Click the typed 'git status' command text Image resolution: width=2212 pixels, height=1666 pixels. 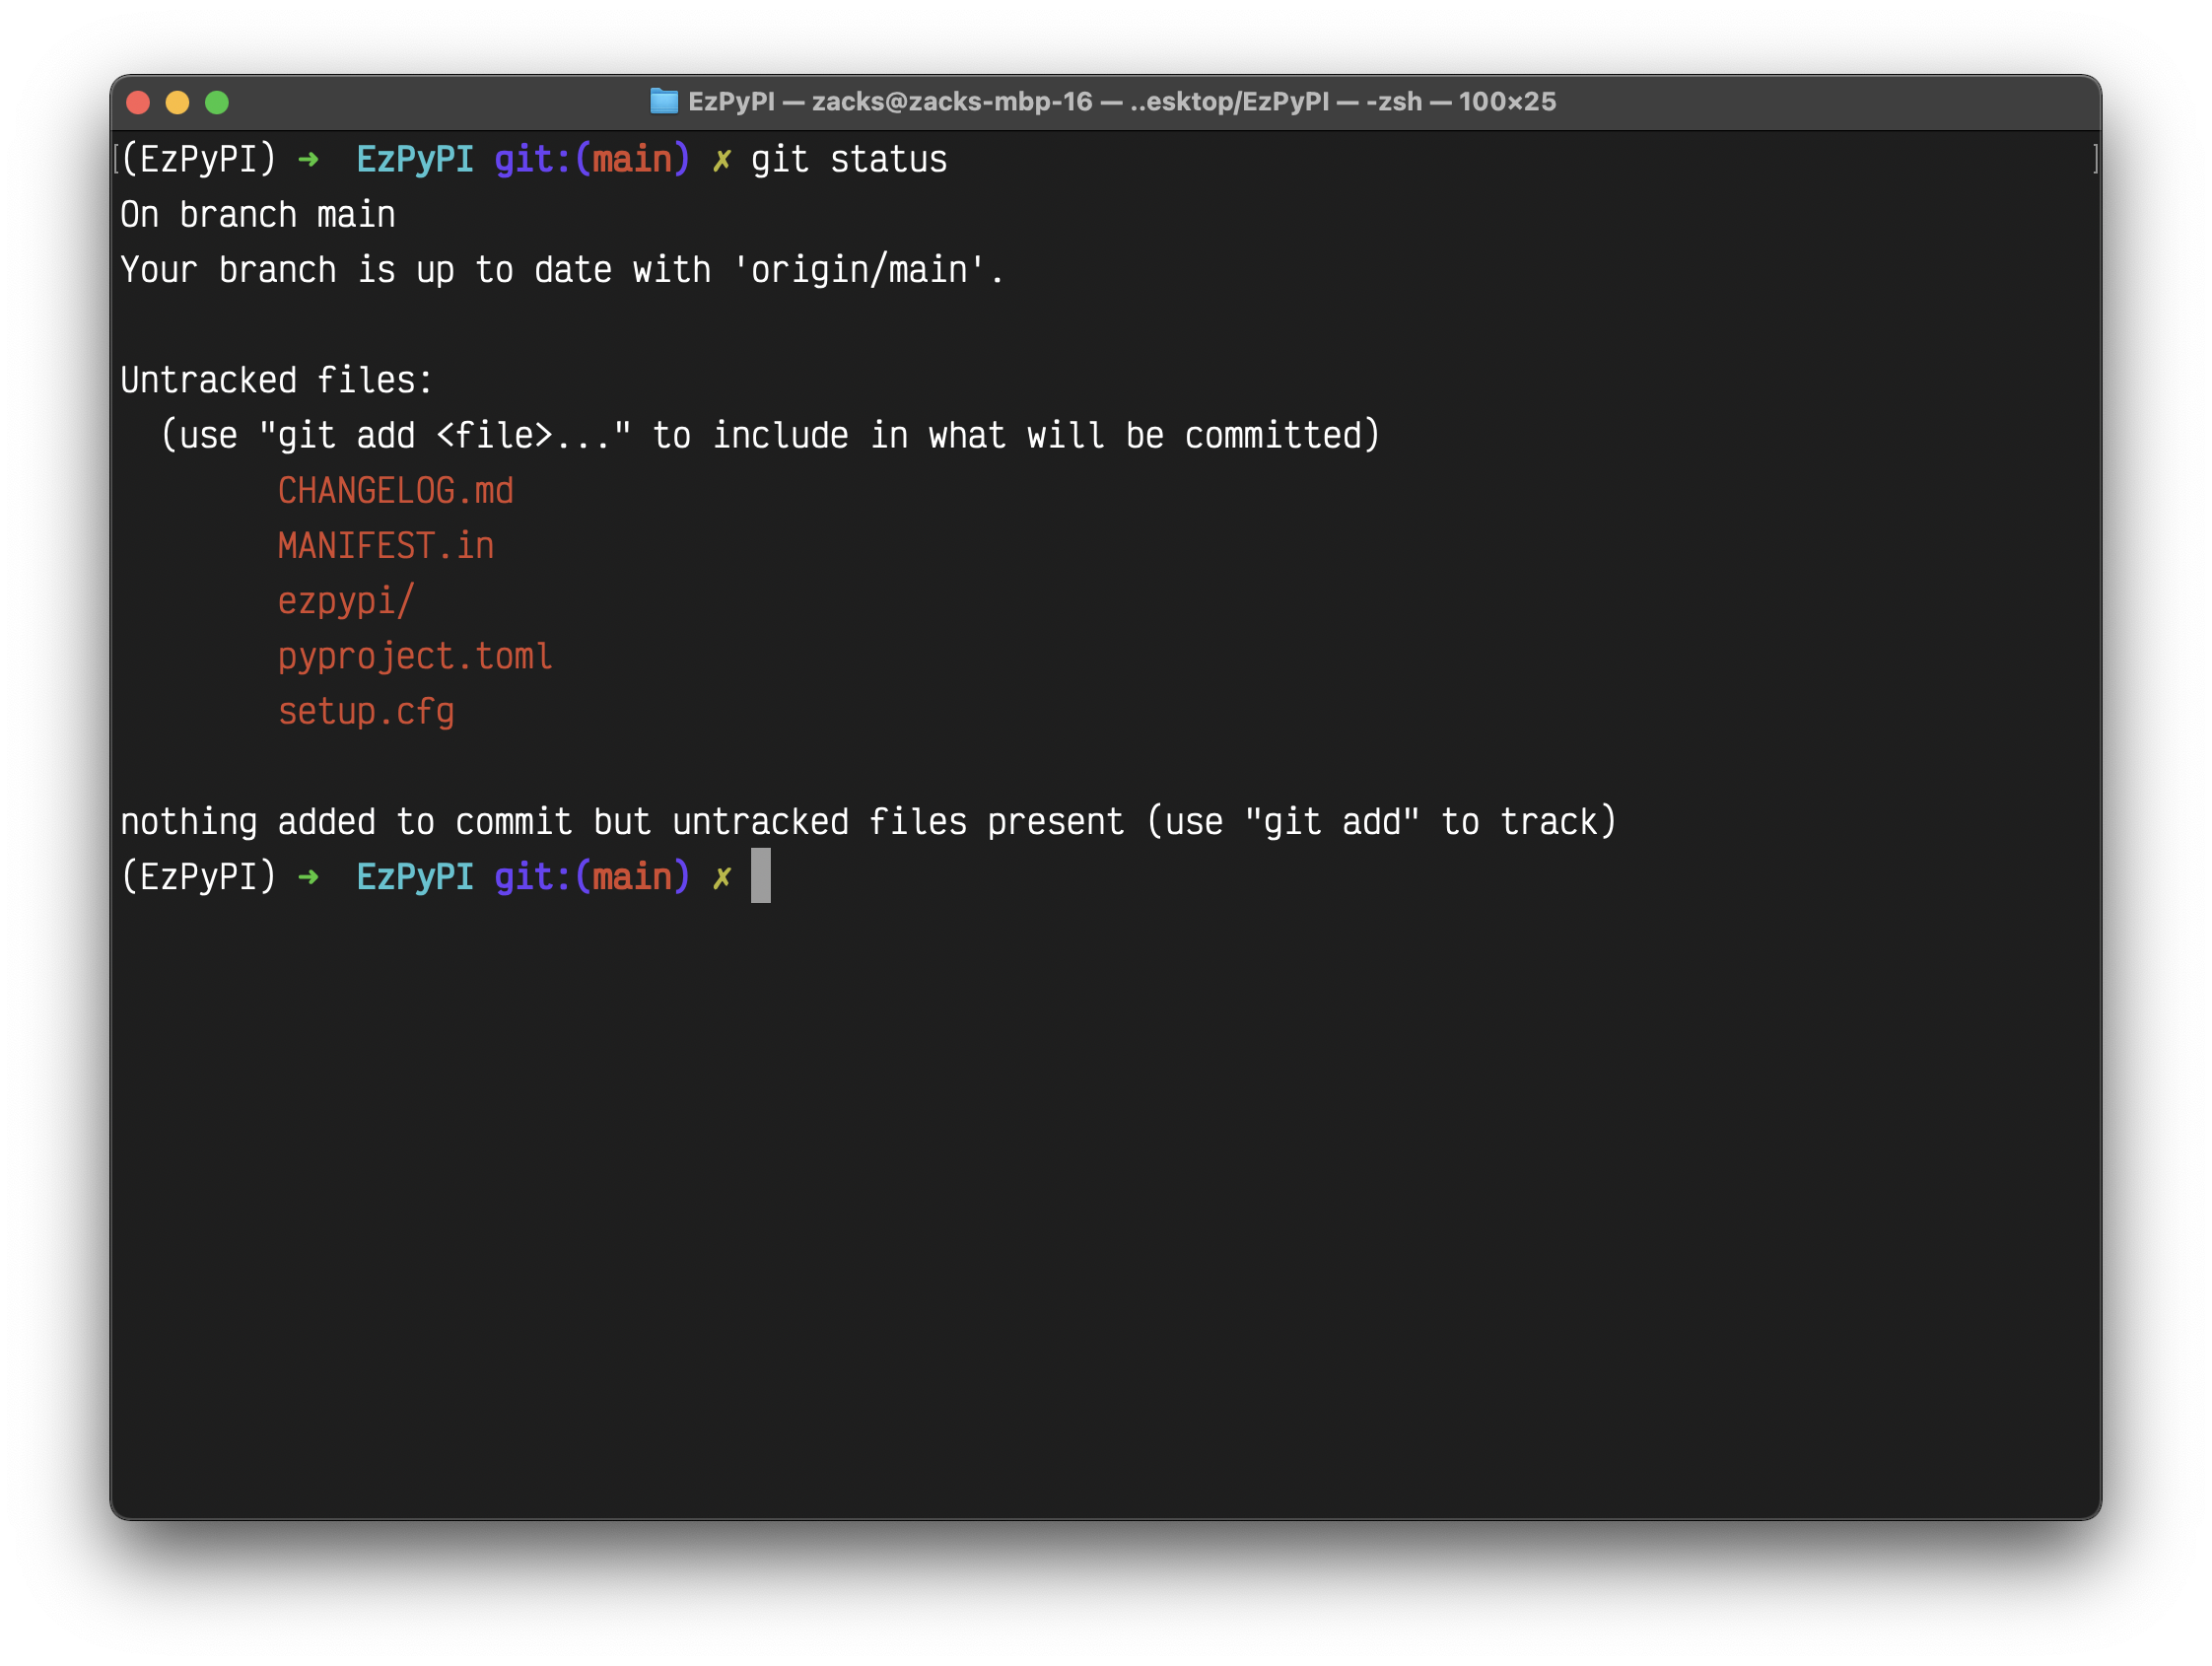tap(848, 160)
